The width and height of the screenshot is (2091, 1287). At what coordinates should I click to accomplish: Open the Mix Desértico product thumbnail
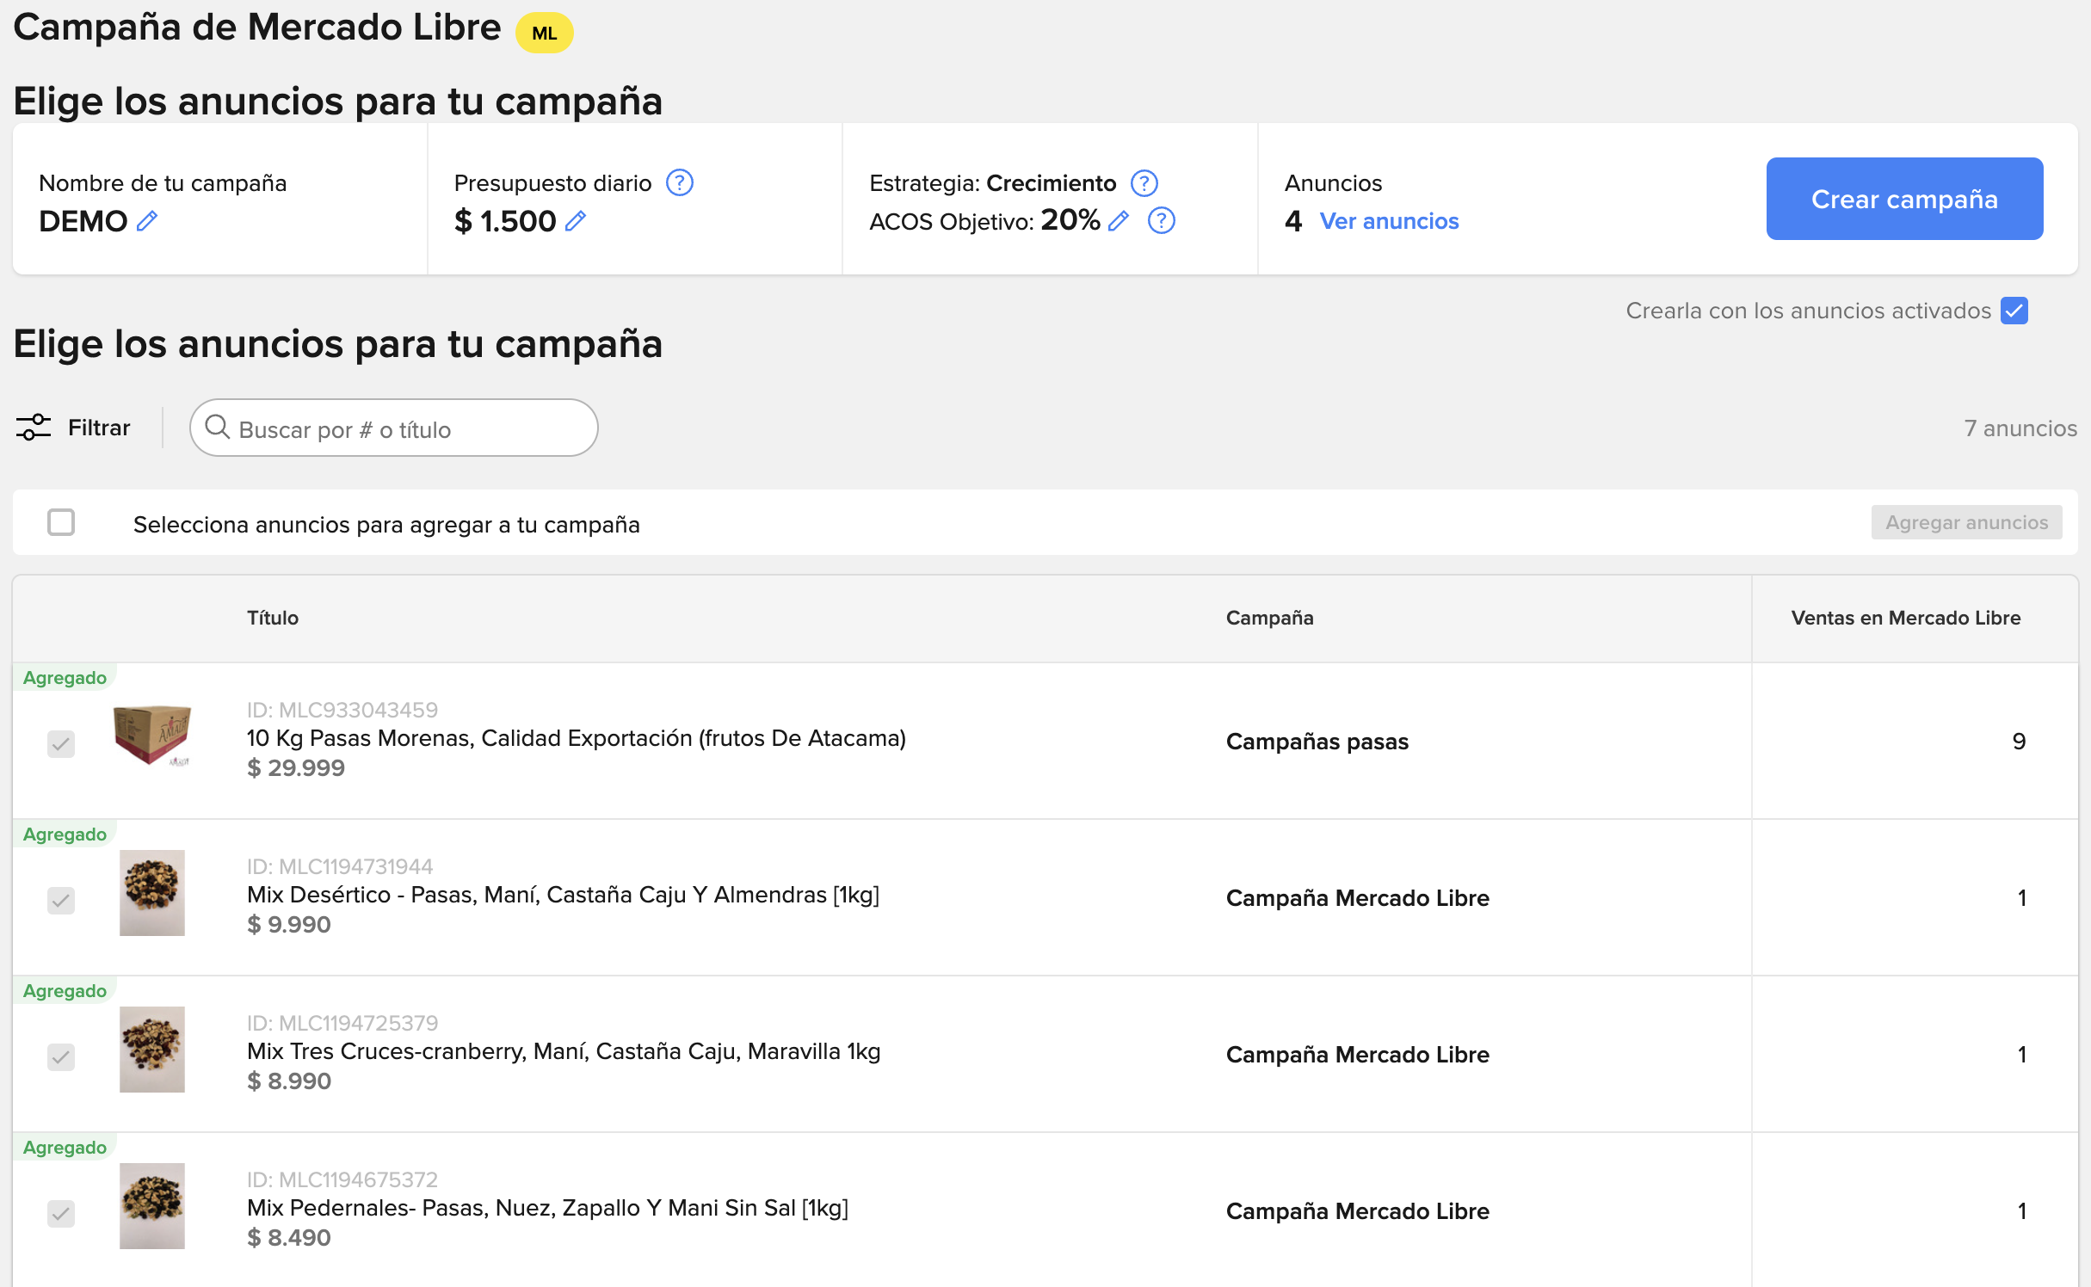tap(152, 893)
